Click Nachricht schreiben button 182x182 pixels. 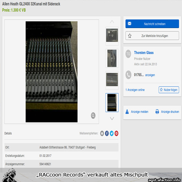point(152,24)
